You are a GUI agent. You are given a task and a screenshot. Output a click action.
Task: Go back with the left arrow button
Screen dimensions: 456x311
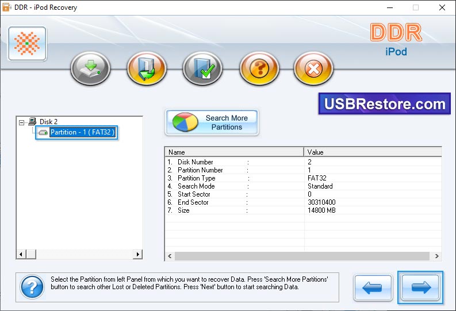(373, 287)
